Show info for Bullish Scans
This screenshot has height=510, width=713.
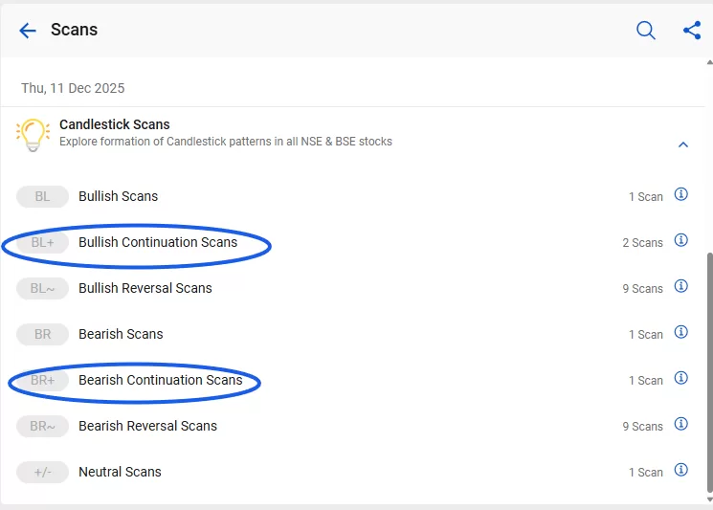(x=681, y=194)
